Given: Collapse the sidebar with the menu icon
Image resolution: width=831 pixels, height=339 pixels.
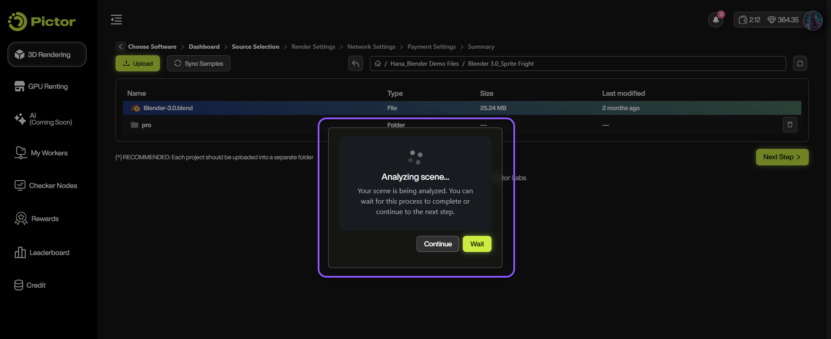Looking at the screenshot, I should click(x=116, y=20).
